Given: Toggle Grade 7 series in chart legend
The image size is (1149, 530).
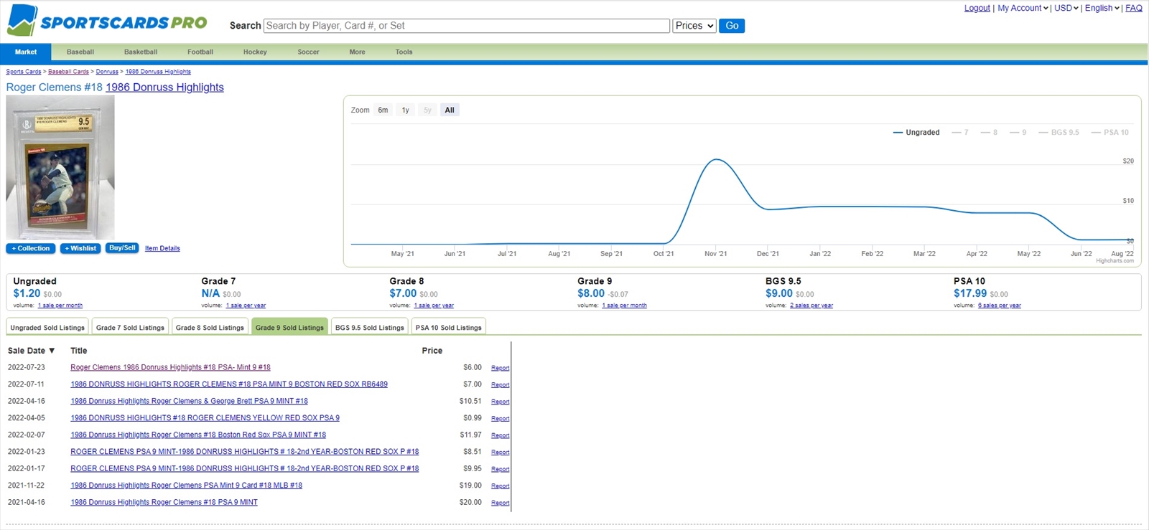Looking at the screenshot, I should click(x=960, y=133).
